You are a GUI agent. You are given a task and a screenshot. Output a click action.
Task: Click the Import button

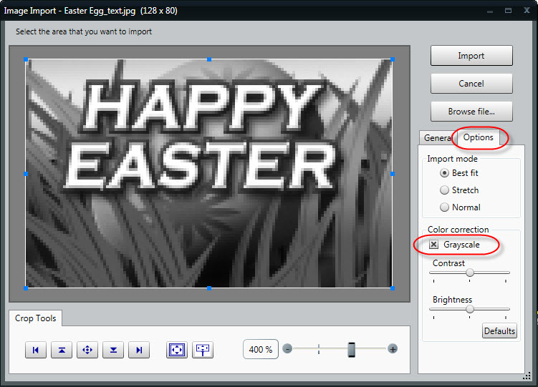(x=471, y=56)
